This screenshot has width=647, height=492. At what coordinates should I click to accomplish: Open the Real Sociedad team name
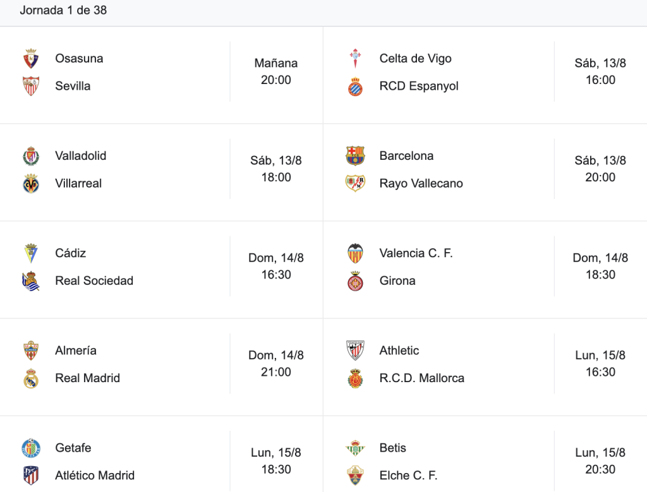pyautogui.click(x=94, y=281)
